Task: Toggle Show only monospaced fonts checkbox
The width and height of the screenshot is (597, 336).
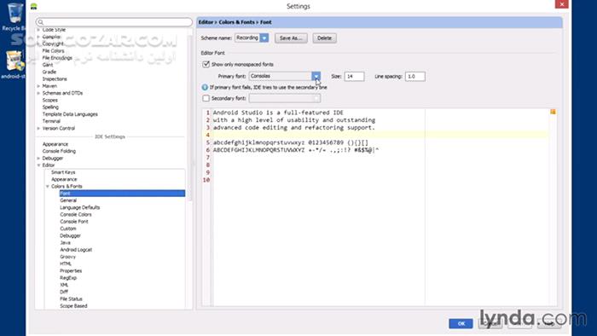Action: 206,64
